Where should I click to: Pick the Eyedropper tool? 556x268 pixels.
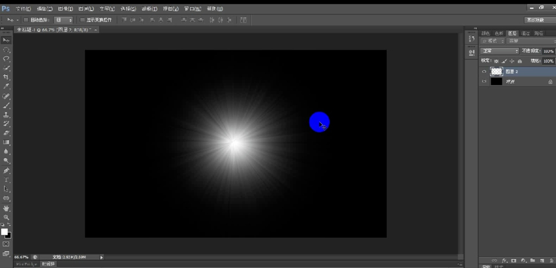tap(6, 86)
